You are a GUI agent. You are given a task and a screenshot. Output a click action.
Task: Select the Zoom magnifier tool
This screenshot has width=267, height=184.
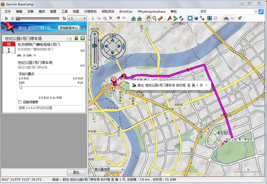154,18
